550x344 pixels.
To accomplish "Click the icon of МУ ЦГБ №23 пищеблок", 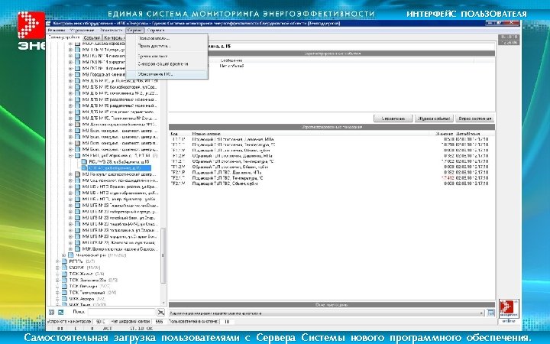I will click(x=77, y=224).
